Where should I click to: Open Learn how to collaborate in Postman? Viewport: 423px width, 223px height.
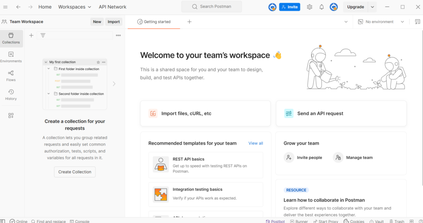point(324,200)
